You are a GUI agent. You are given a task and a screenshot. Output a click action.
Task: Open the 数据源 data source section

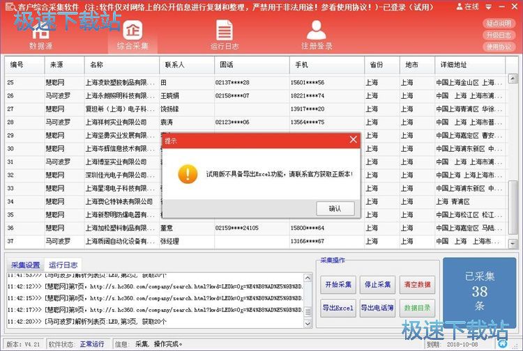(x=40, y=37)
